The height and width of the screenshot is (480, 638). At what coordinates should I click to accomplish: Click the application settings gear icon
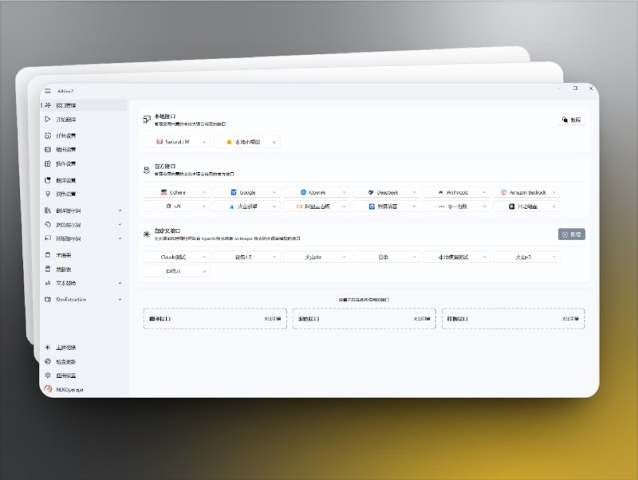coord(48,375)
